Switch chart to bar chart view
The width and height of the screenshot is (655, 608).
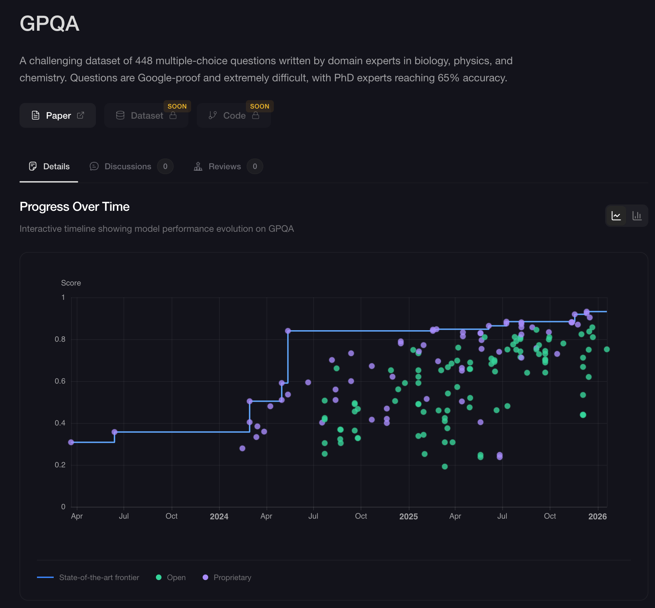click(637, 216)
